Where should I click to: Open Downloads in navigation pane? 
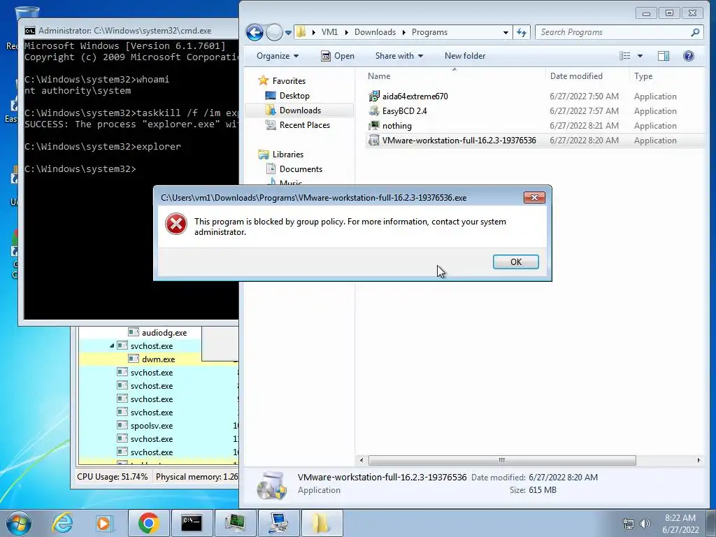point(300,110)
